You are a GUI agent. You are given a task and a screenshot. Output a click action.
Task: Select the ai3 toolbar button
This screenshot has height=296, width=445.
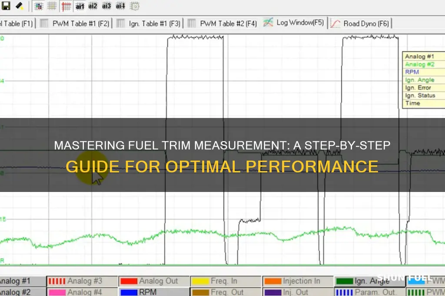point(106,6)
